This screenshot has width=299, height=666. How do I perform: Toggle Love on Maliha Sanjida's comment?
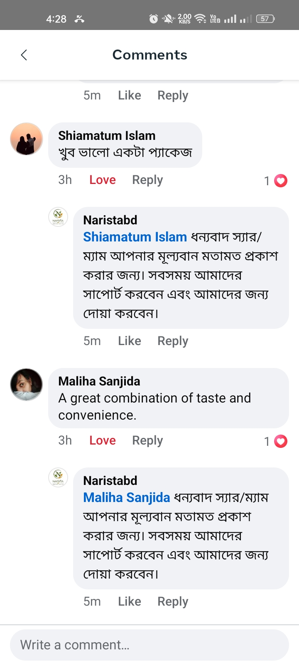(x=103, y=440)
